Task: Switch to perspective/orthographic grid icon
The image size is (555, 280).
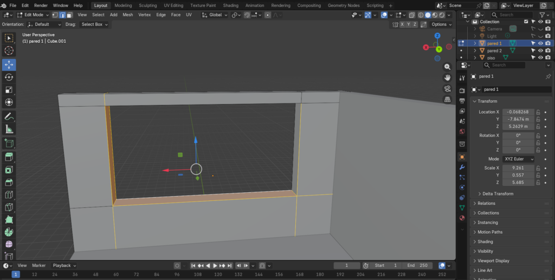Action: pos(447,100)
